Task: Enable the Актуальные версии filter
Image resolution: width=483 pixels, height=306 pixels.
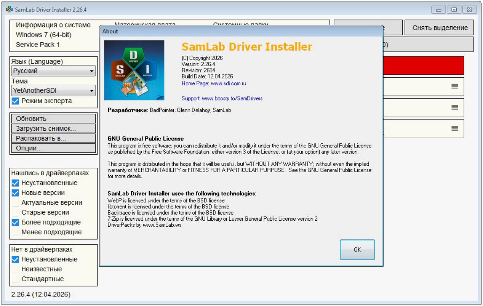Action: pos(15,202)
